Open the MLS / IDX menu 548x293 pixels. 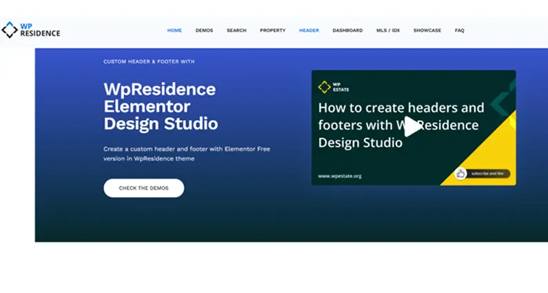388,30
